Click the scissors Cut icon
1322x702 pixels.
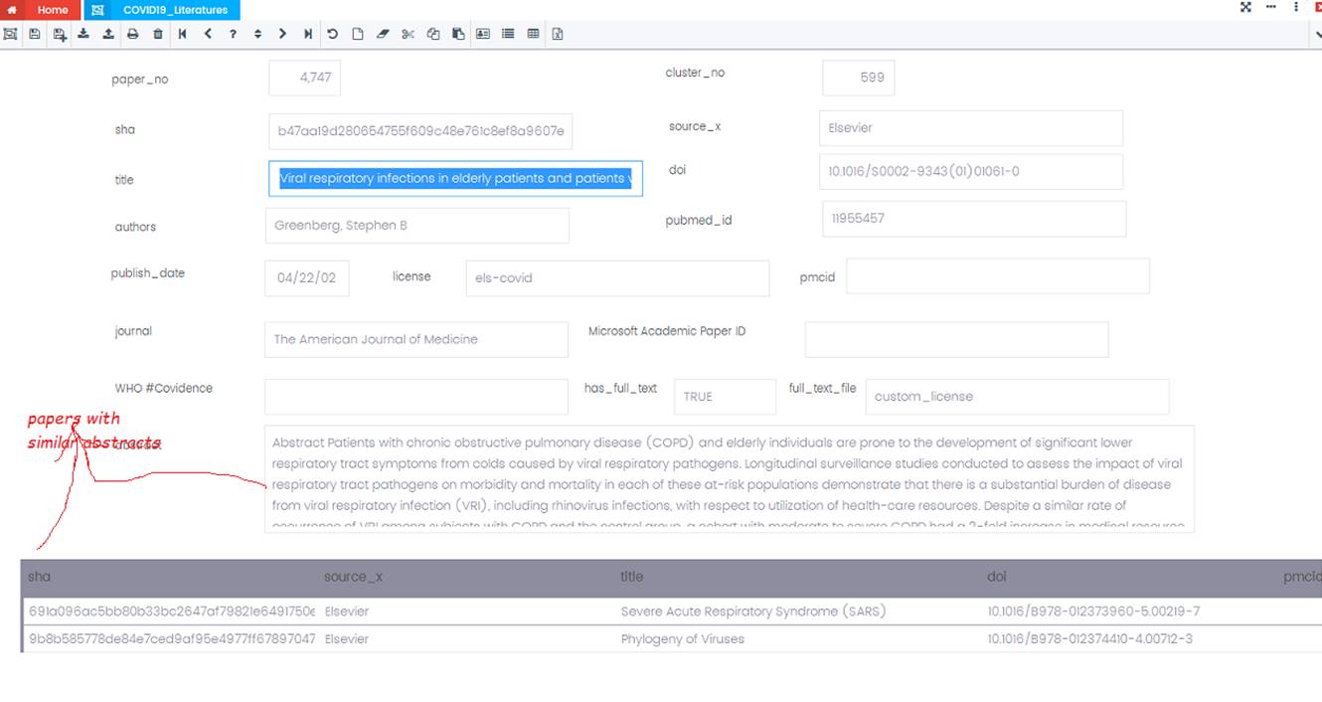[408, 34]
